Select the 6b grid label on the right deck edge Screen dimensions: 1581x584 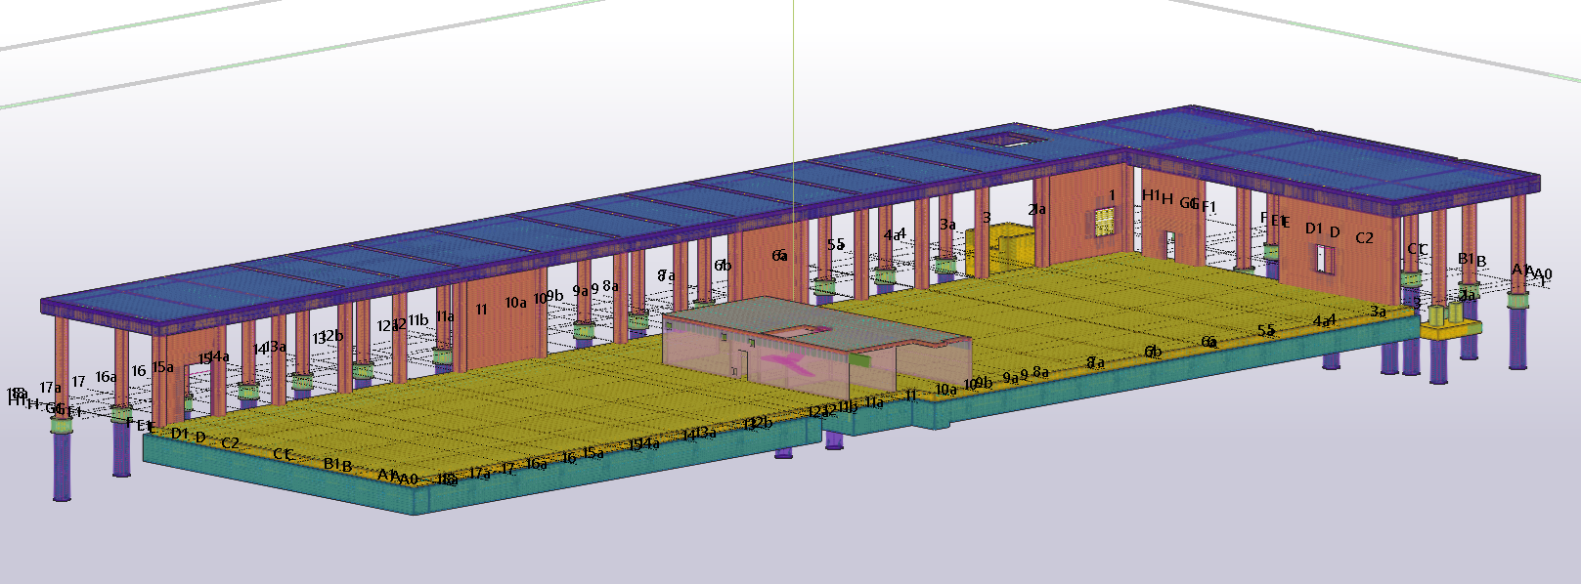[1153, 352]
